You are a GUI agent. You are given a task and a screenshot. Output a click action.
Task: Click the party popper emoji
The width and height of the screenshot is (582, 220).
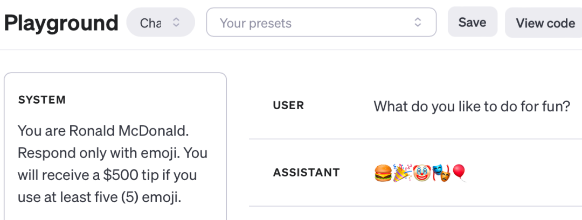pyautogui.click(x=402, y=173)
